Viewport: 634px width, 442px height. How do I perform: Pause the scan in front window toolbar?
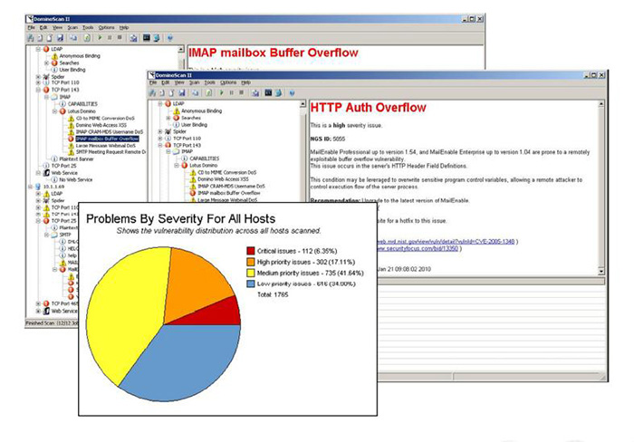click(x=231, y=92)
